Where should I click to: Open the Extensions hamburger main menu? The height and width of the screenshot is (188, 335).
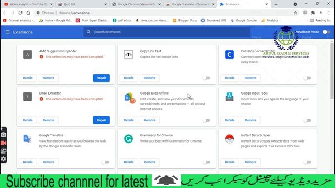7,32
